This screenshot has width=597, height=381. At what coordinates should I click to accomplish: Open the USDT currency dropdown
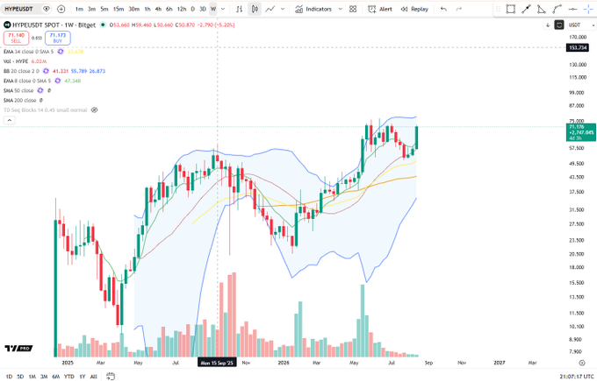(581, 25)
